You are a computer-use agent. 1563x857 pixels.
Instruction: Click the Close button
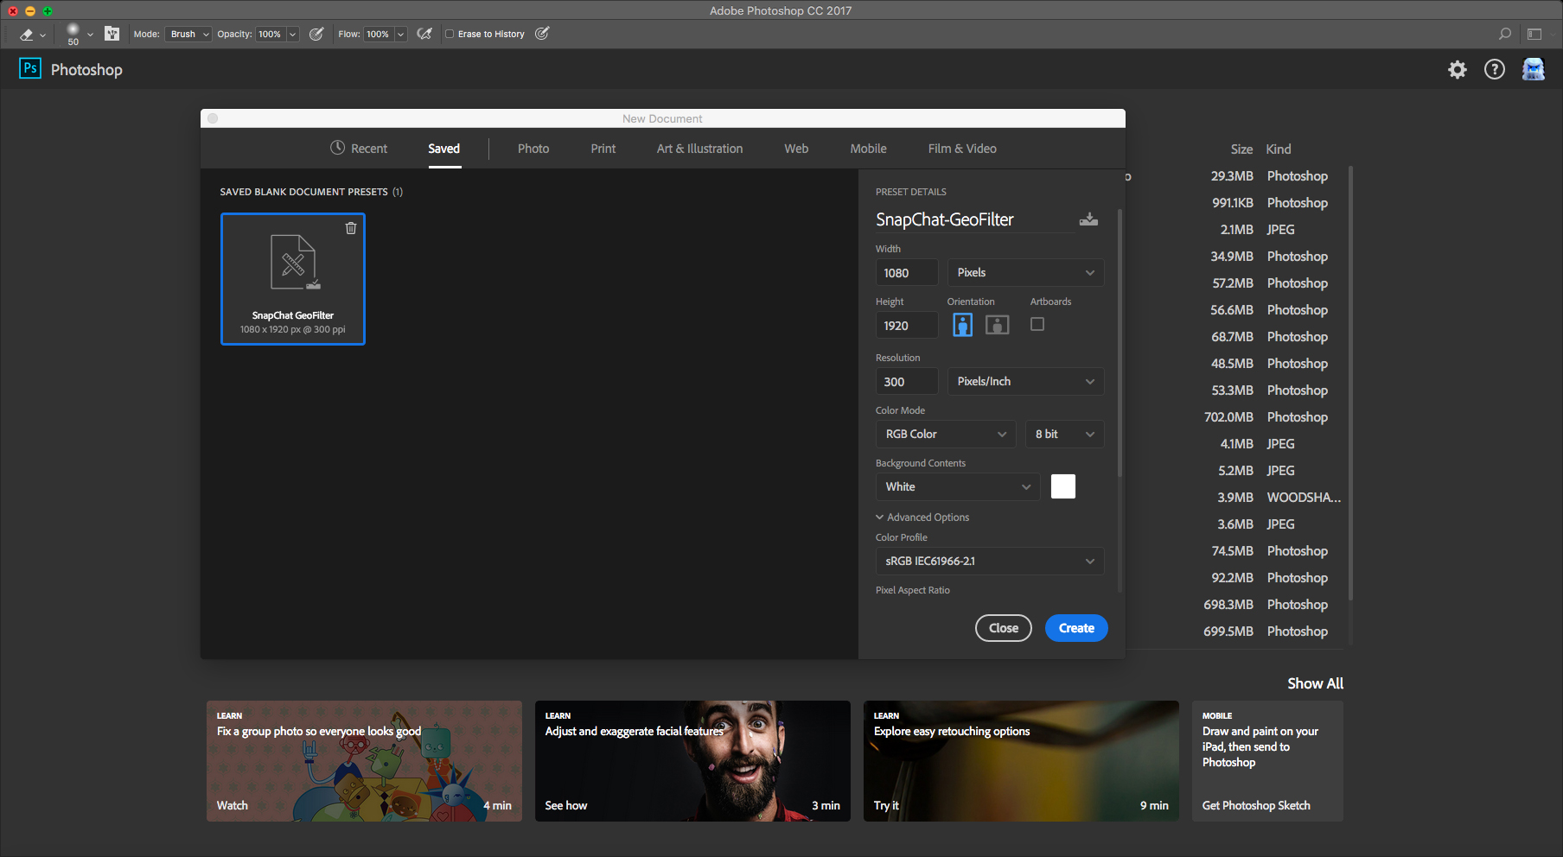click(1004, 628)
